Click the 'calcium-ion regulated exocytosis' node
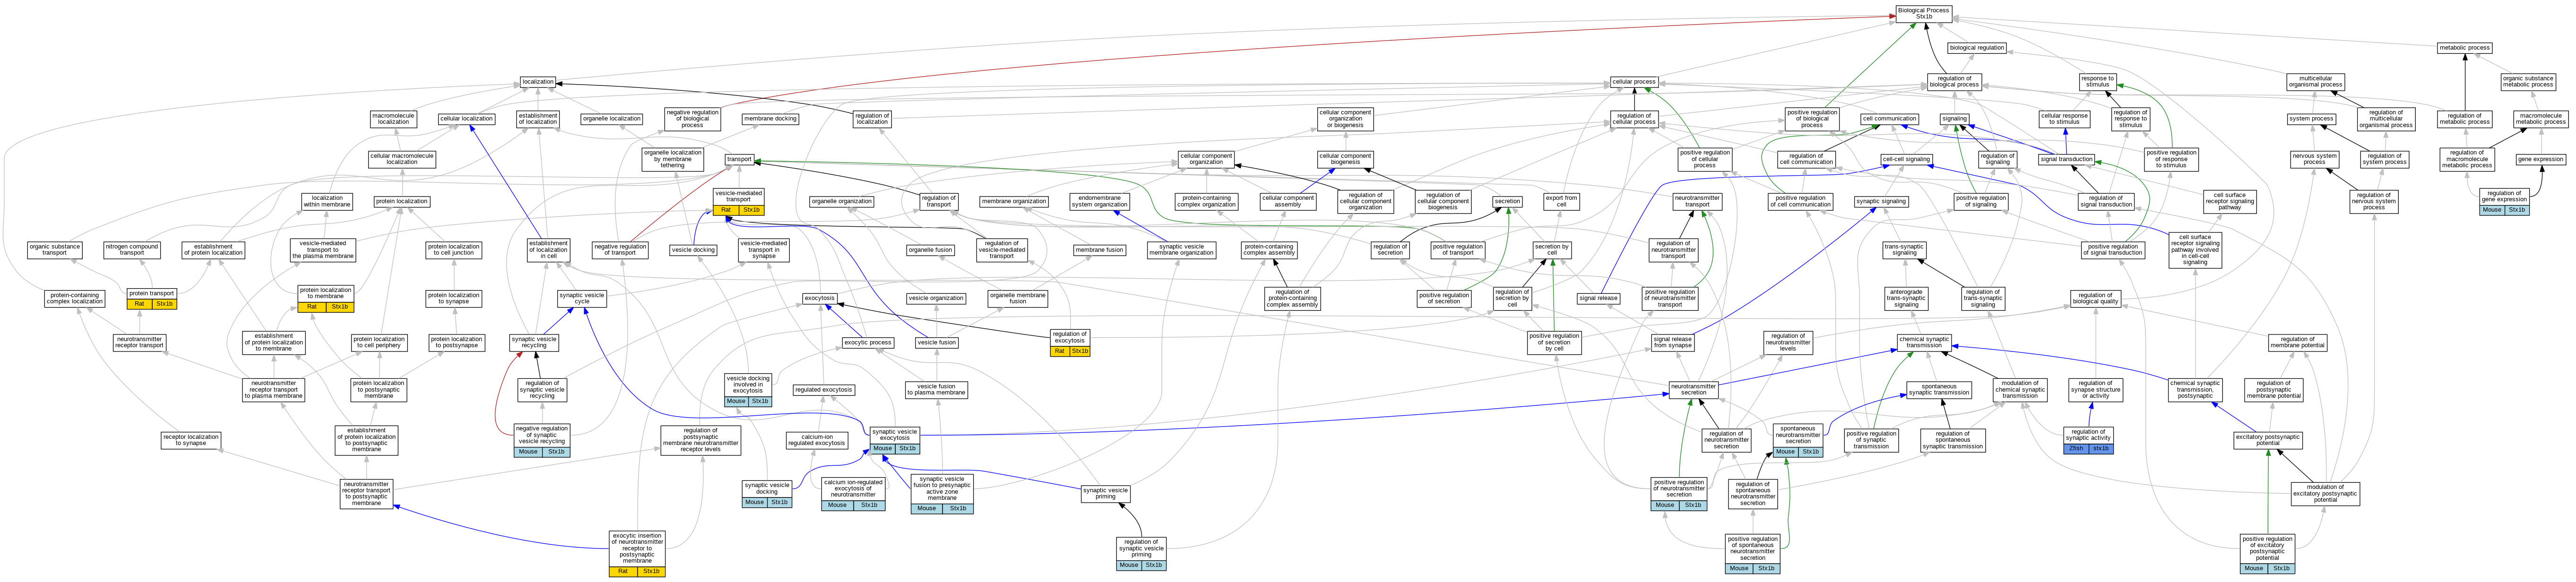The width and height of the screenshot is (2576, 582). [817, 440]
